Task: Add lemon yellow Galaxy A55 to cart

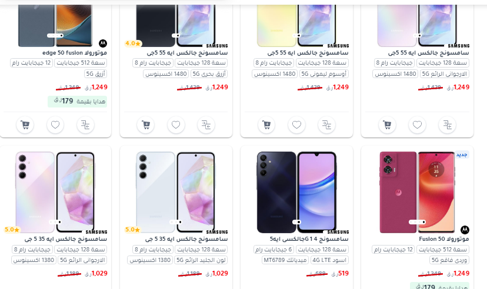Action: 266,125
